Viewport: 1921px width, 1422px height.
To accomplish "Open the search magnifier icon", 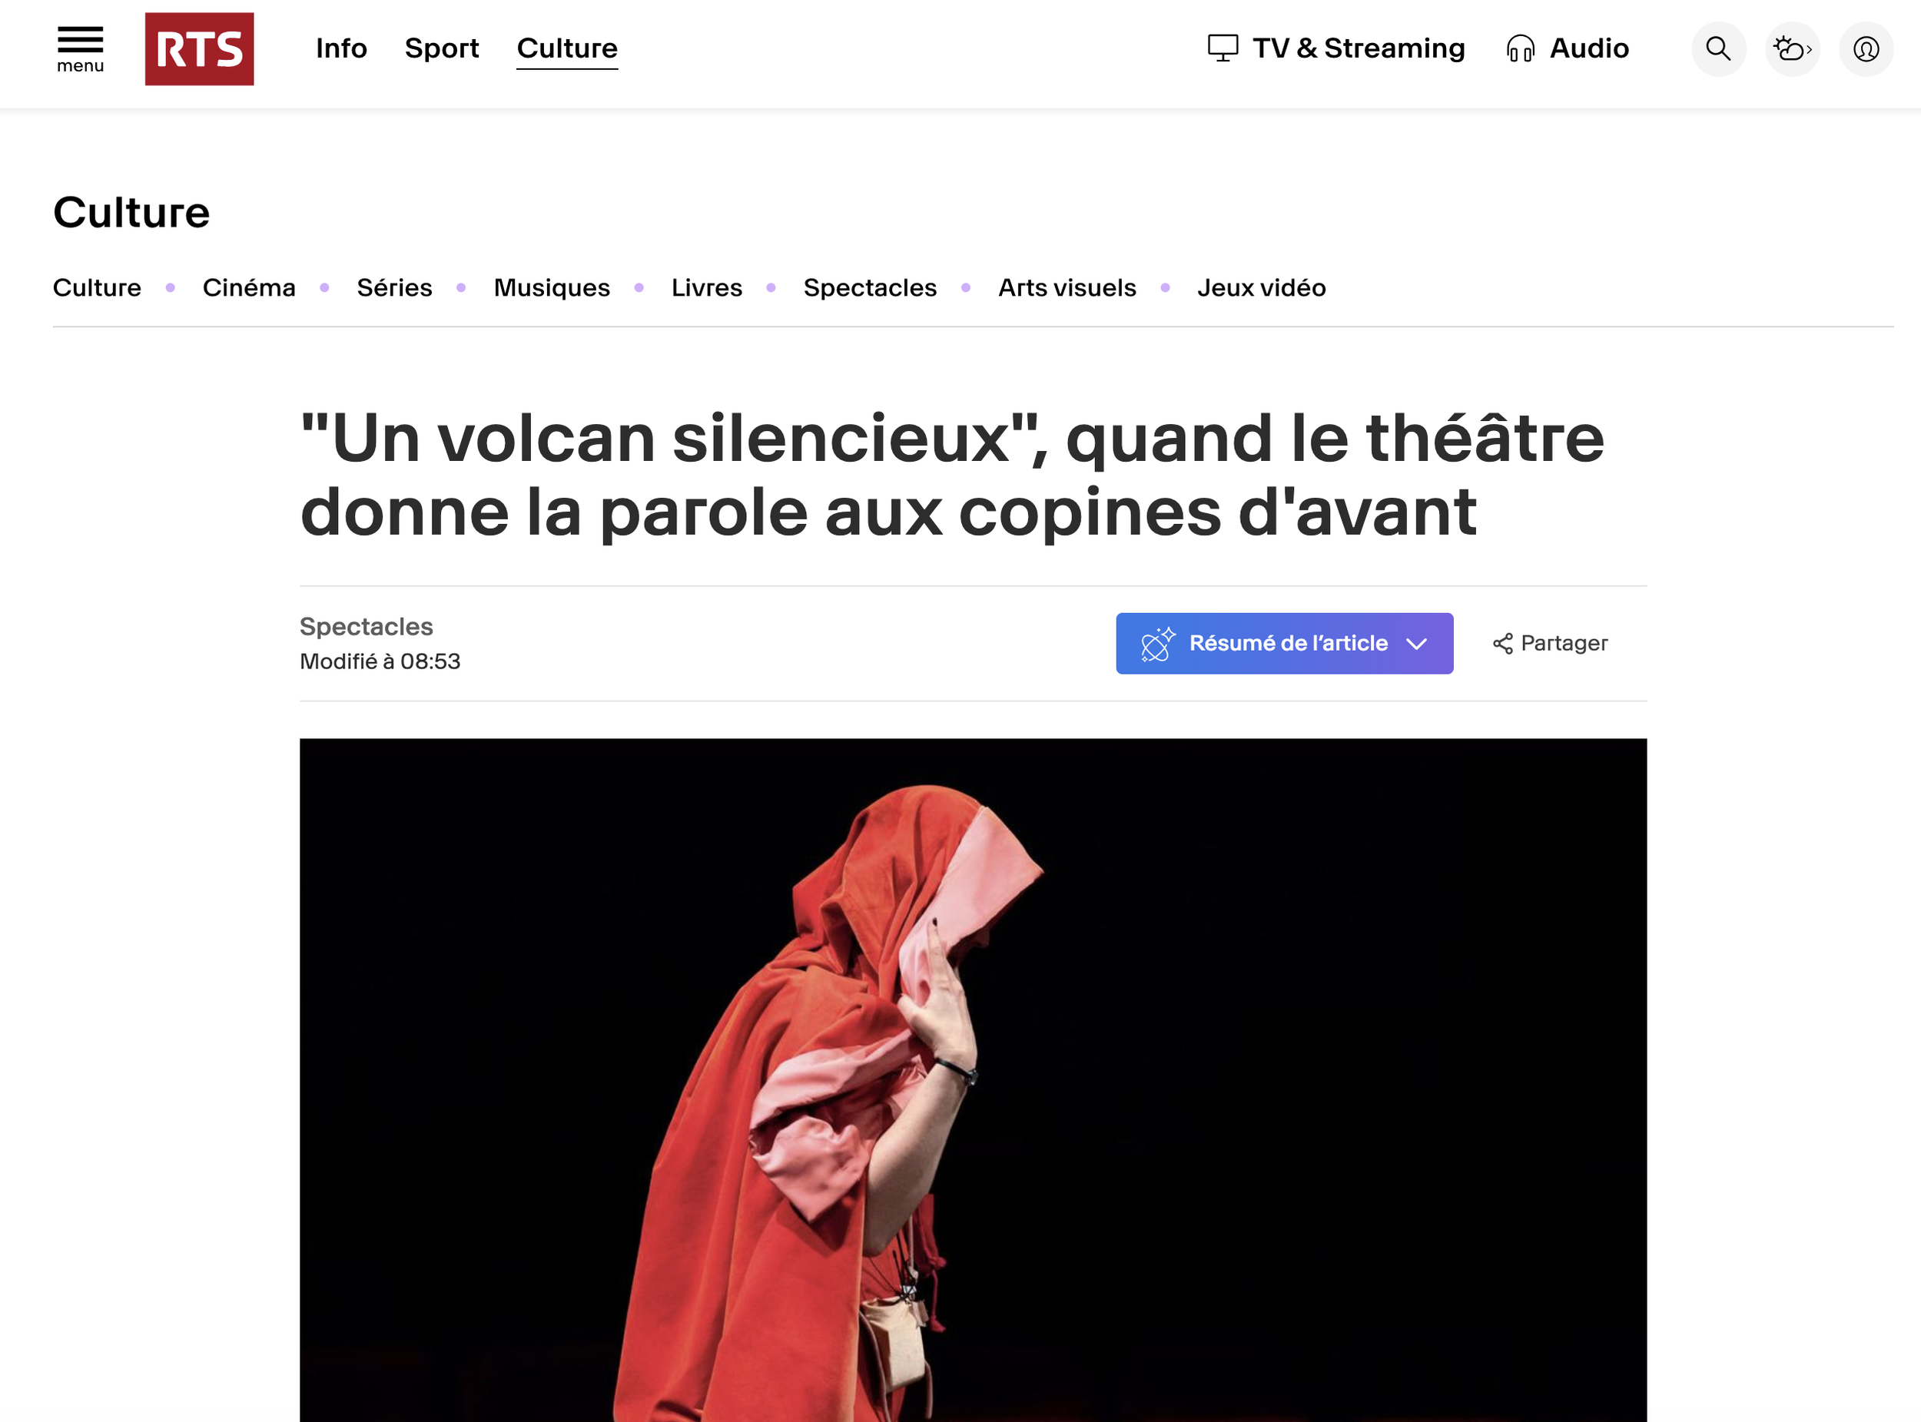I will pyautogui.click(x=1718, y=49).
